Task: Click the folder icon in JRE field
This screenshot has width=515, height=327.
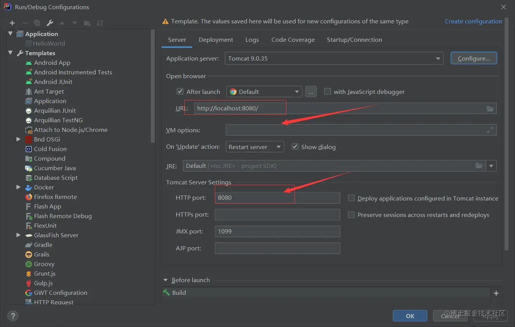Action: pos(479,166)
